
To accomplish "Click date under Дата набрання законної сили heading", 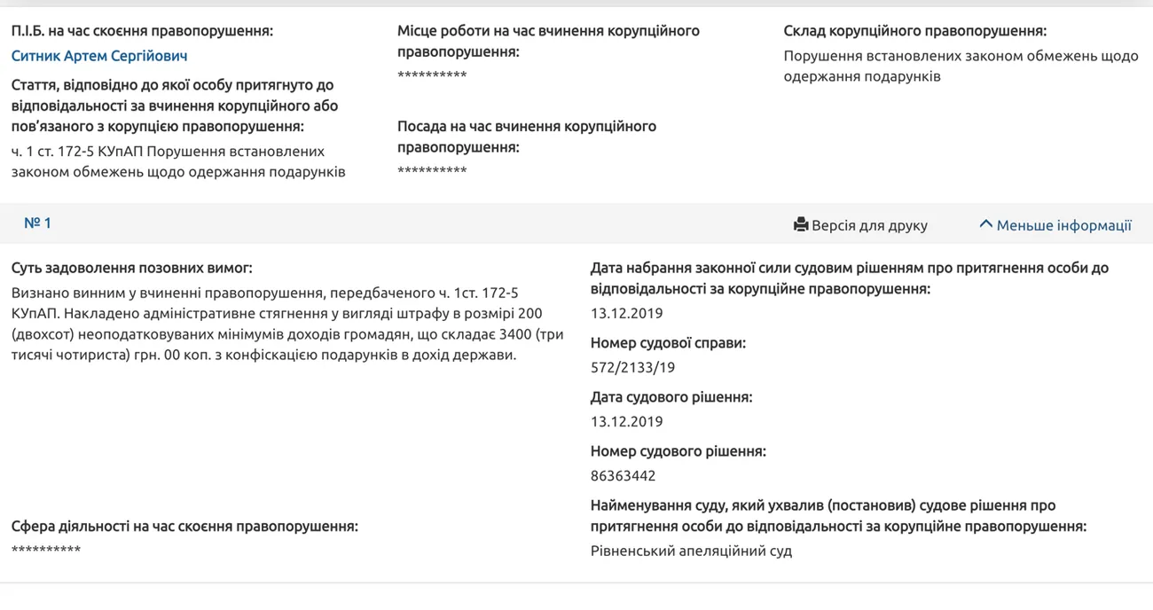I will [626, 313].
